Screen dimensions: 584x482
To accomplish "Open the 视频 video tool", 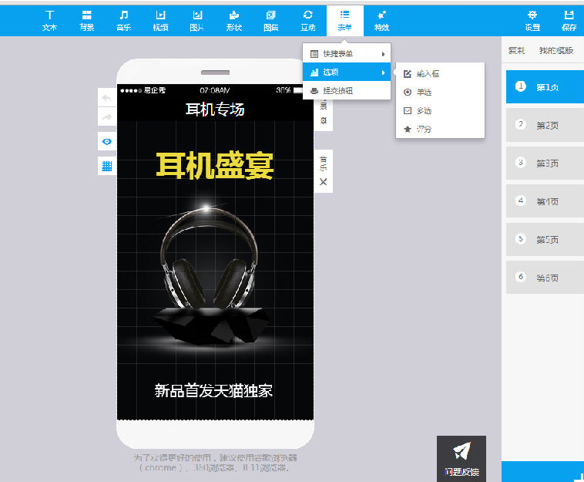I will tap(160, 21).
